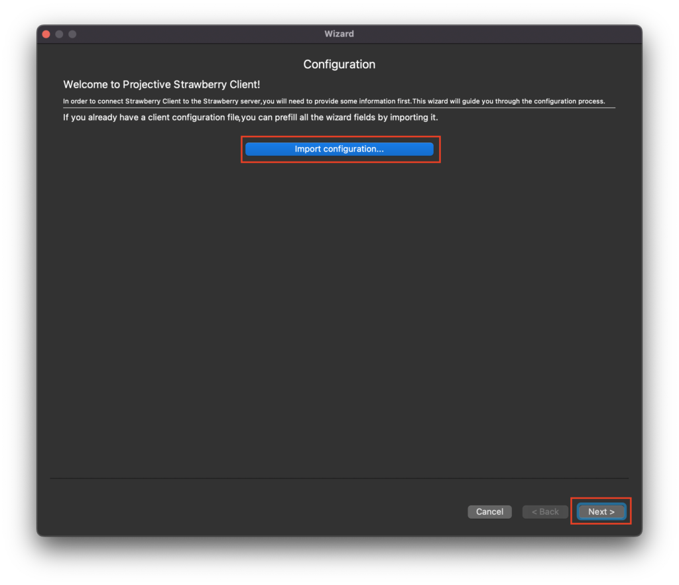Click the empty footer space left of Cancel
Image resolution: width=679 pixels, height=585 pixels.
click(x=252, y=511)
